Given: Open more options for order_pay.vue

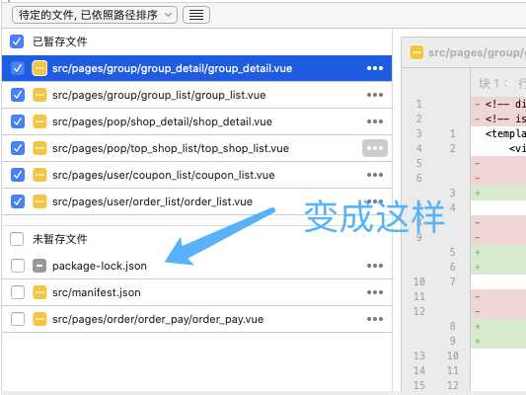Looking at the screenshot, I should [x=375, y=319].
